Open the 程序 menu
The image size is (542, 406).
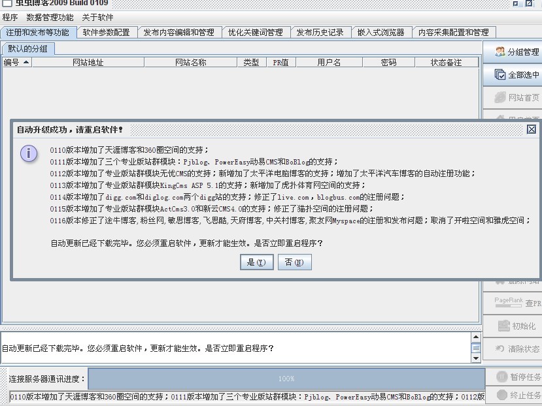(x=10, y=17)
